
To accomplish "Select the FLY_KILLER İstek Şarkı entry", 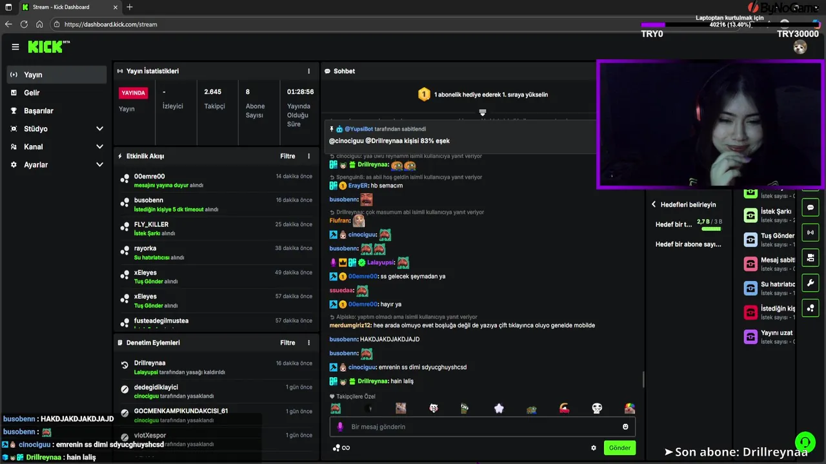I will pyautogui.click(x=216, y=229).
